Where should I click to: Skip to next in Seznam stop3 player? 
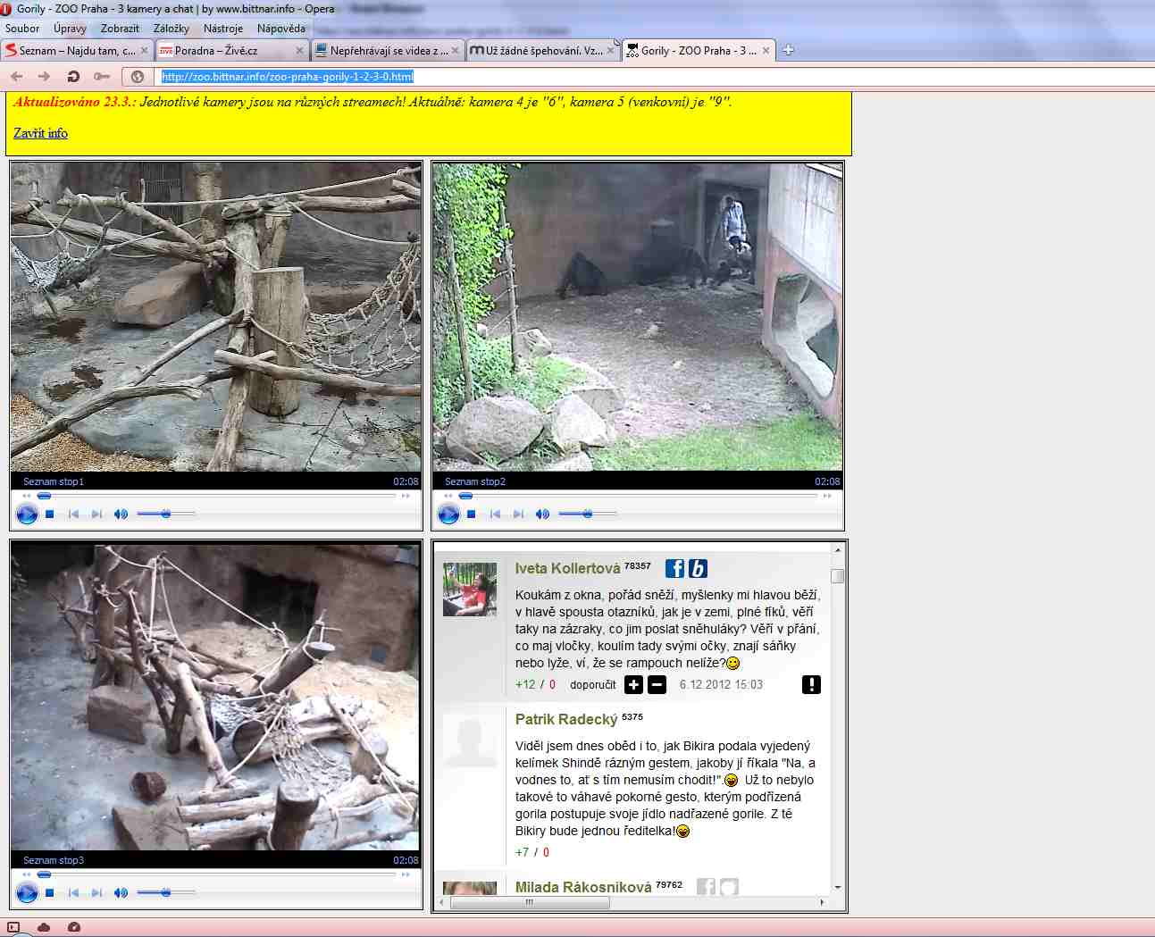[x=96, y=892]
